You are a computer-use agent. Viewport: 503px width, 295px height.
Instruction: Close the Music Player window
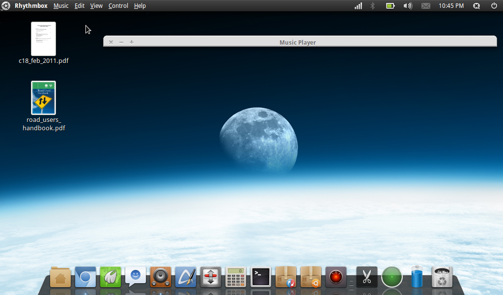tap(111, 42)
